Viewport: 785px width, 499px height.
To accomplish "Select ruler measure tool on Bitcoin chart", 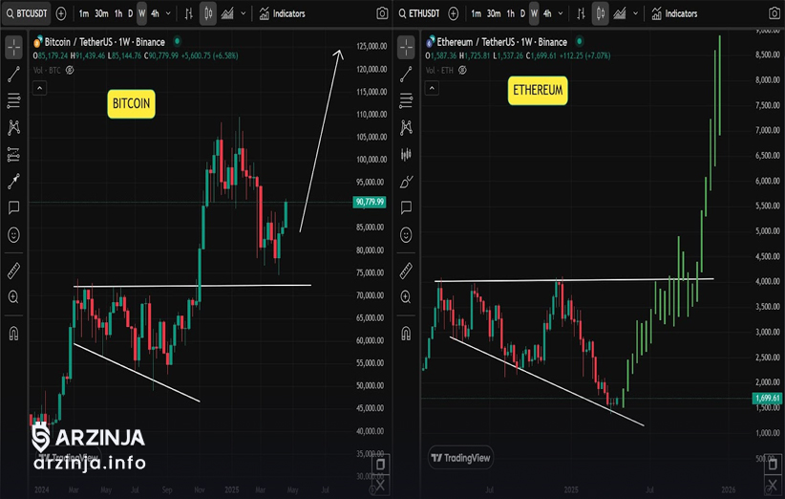I will coord(14,271).
